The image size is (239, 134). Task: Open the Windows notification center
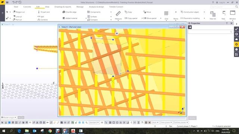click(x=234, y=131)
